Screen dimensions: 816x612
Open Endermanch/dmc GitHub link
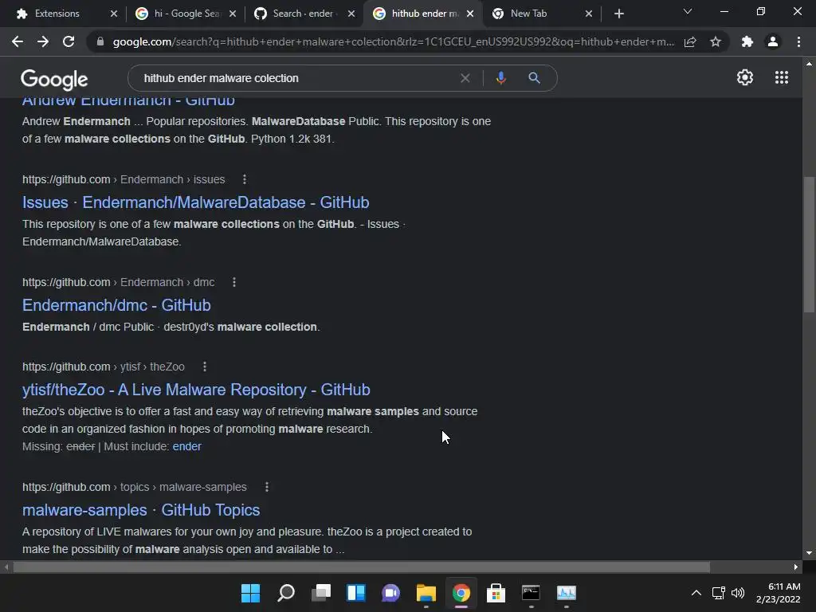tap(116, 305)
